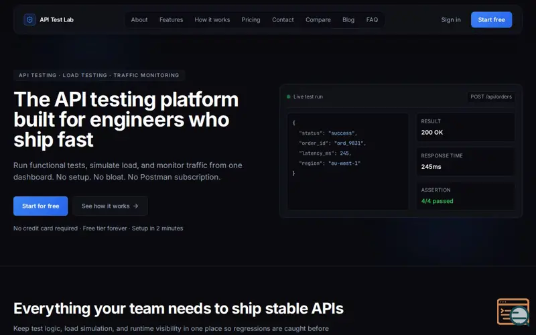Open the floating console widget icon

point(513,312)
